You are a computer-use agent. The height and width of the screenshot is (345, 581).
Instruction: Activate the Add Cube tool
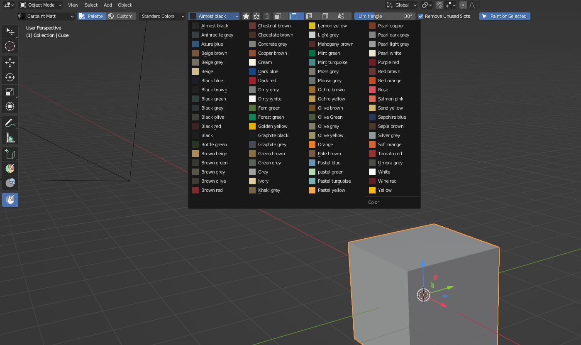[10, 154]
